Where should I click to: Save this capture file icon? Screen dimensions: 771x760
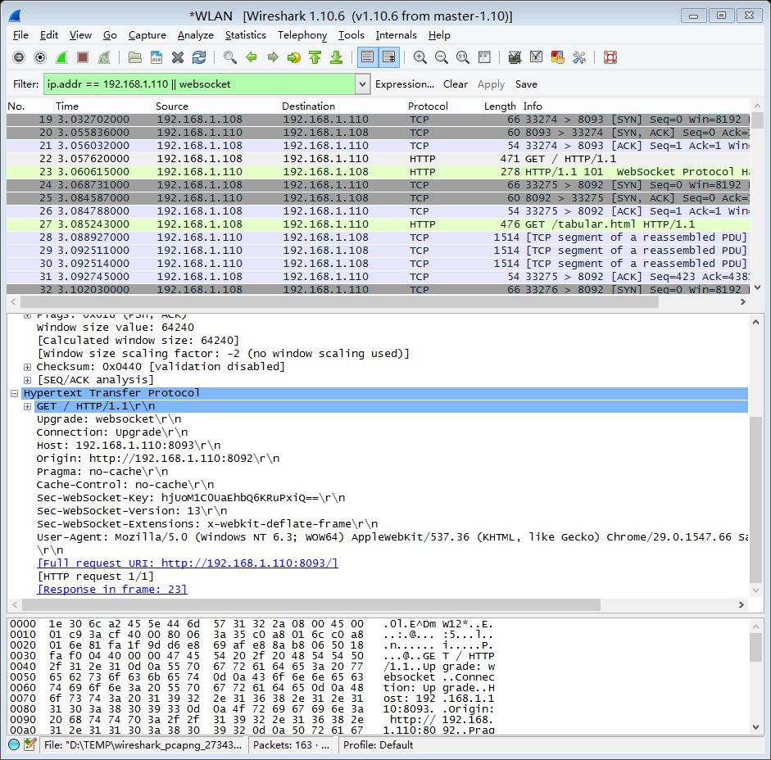tap(156, 57)
